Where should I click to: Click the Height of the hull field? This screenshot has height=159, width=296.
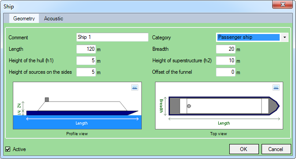tap(86, 61)
